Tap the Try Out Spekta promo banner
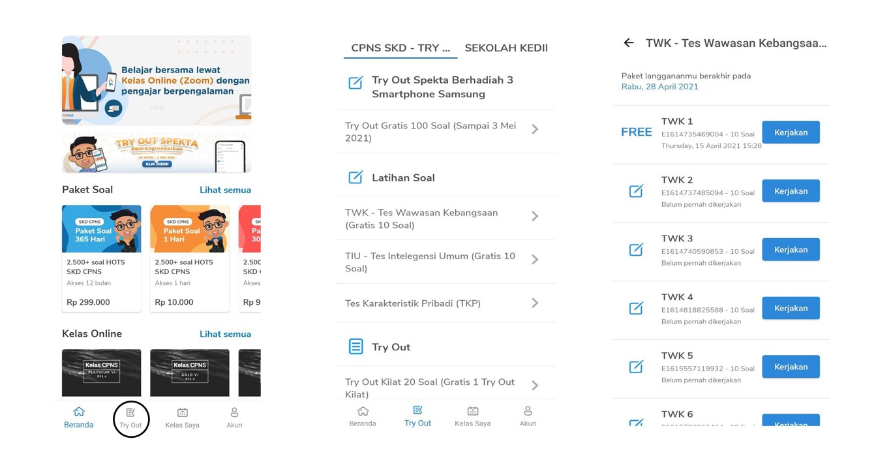Screen dimensions: 891x475 point(157,153)
